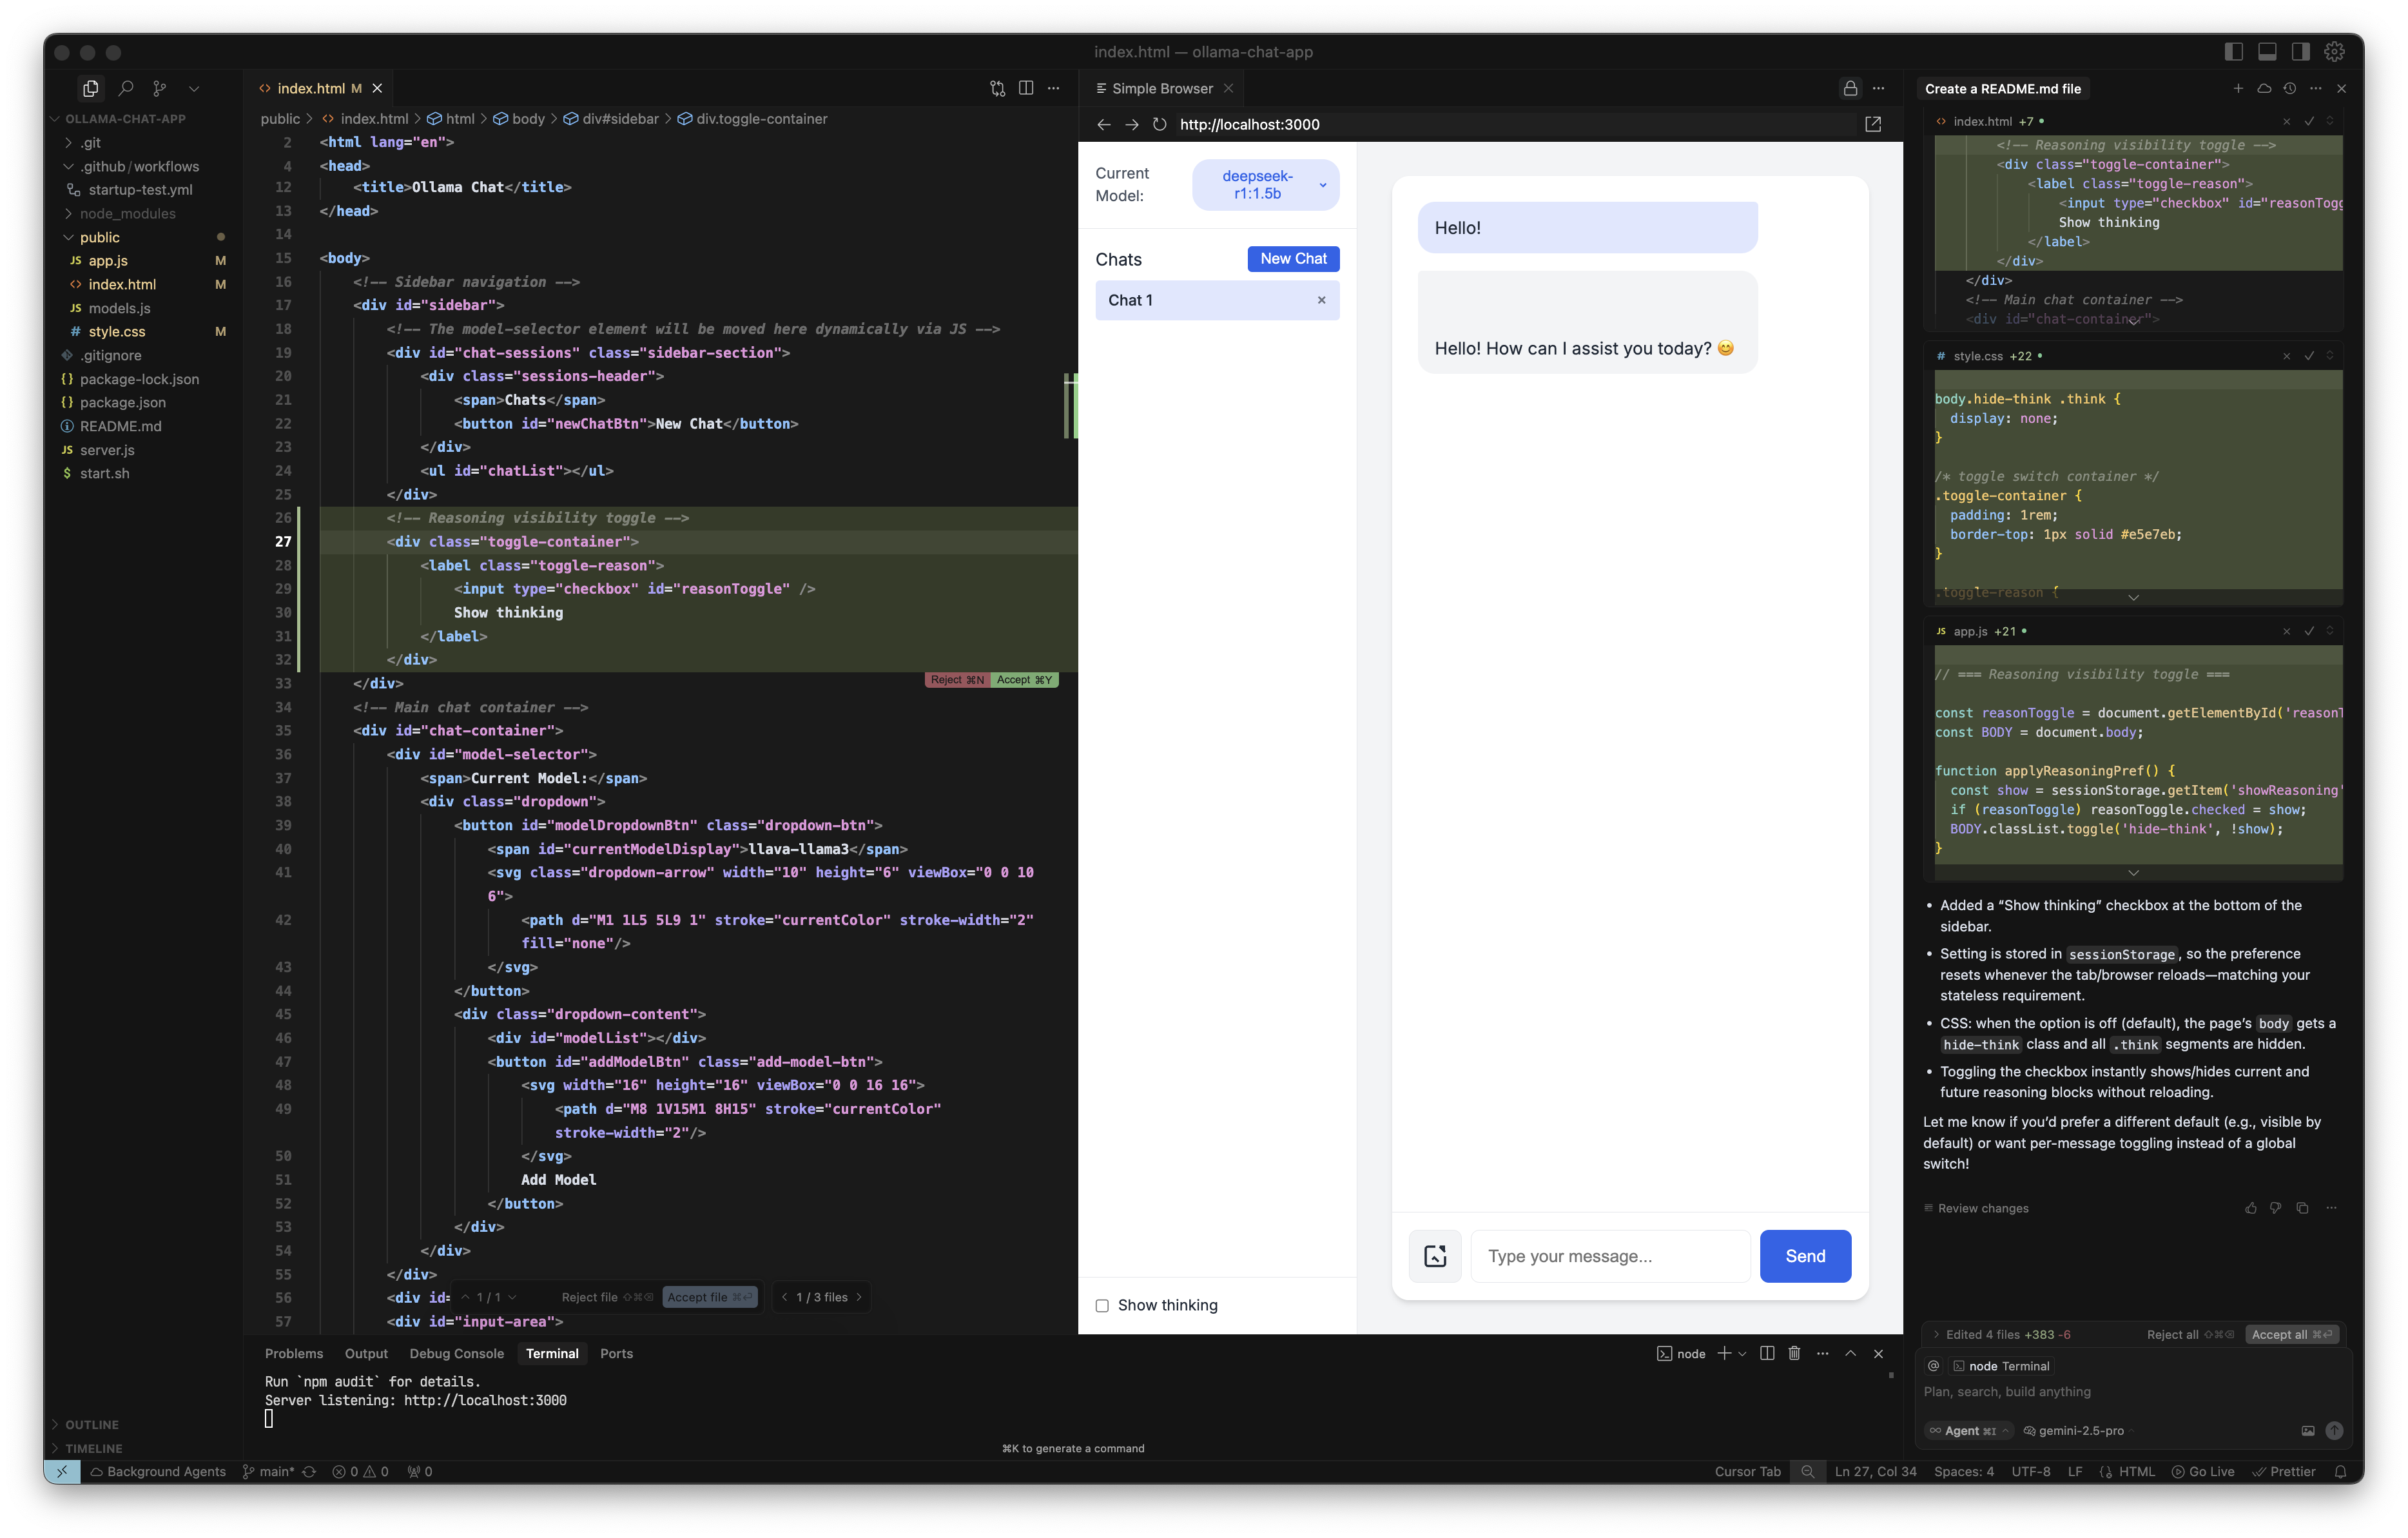
Task: Open the compare changes icon in editor toolbar
Action: [x=997, y=88]
